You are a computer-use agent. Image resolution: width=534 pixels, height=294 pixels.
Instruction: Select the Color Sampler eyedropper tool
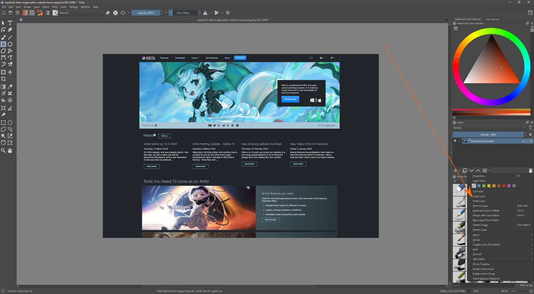click(10, 87)
